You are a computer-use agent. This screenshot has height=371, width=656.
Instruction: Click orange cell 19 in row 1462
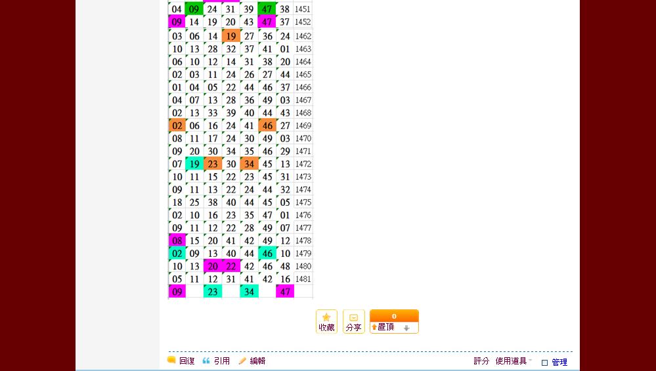coord(230,36)
